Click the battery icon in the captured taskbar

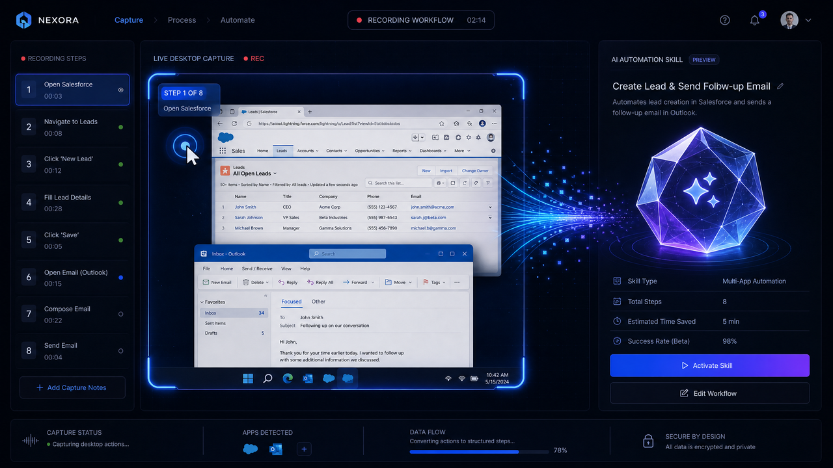pos(474,378)
